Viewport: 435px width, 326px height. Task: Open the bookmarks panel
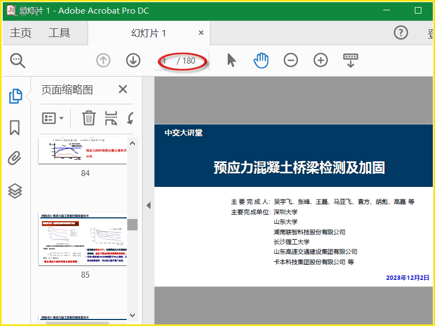(15, 128)
